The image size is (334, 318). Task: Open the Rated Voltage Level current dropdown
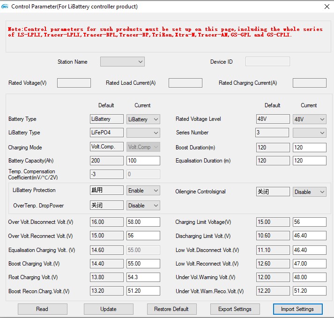coord(310,119)
